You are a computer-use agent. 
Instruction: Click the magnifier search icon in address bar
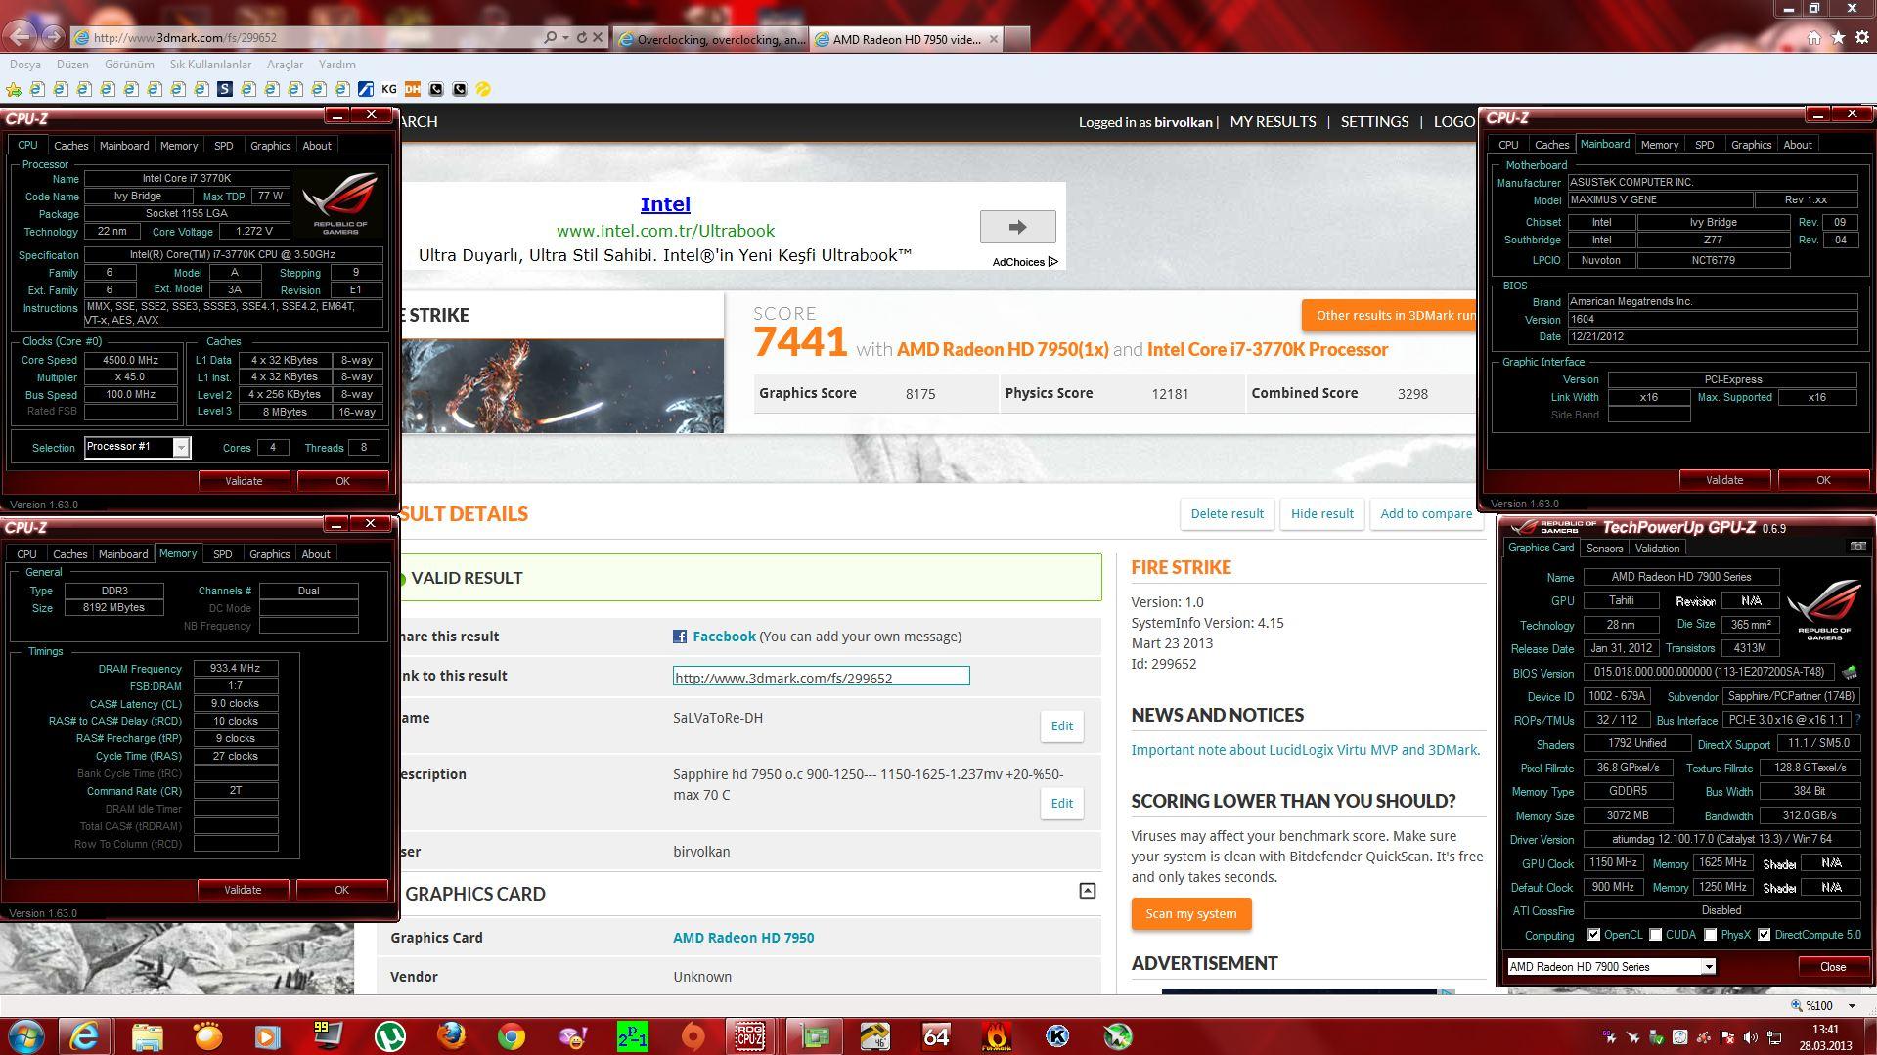tap(550, 37)
